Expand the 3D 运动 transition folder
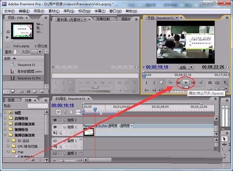 (x=8, y=141)
